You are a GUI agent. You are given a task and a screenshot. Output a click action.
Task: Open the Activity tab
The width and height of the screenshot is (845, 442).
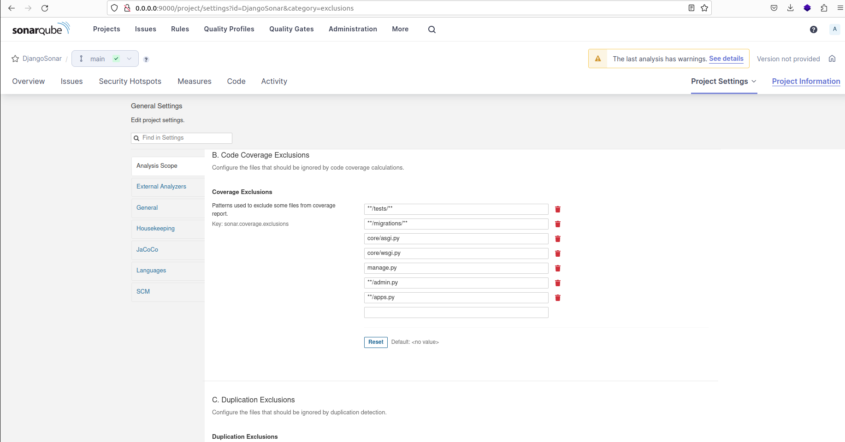click(x=274, y=81)
